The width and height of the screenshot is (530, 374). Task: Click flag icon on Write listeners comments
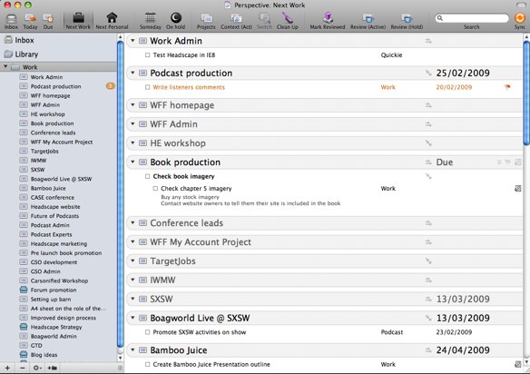pyautogui.click(x=507, y=87)
